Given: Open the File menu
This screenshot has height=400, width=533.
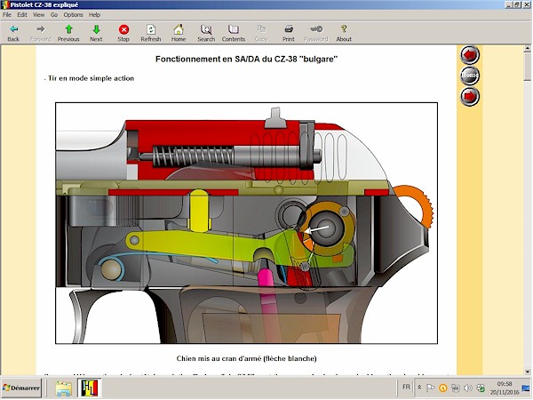Looking at the screenshot, I should (7, 14).
